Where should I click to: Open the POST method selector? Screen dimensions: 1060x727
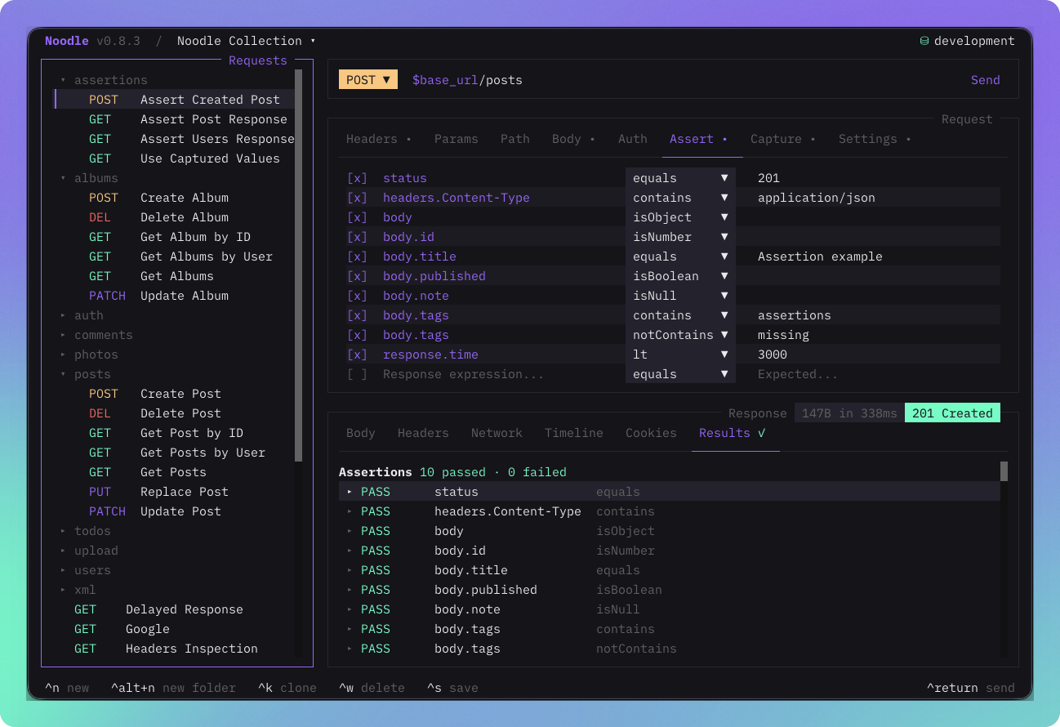[x=368, y=79]
